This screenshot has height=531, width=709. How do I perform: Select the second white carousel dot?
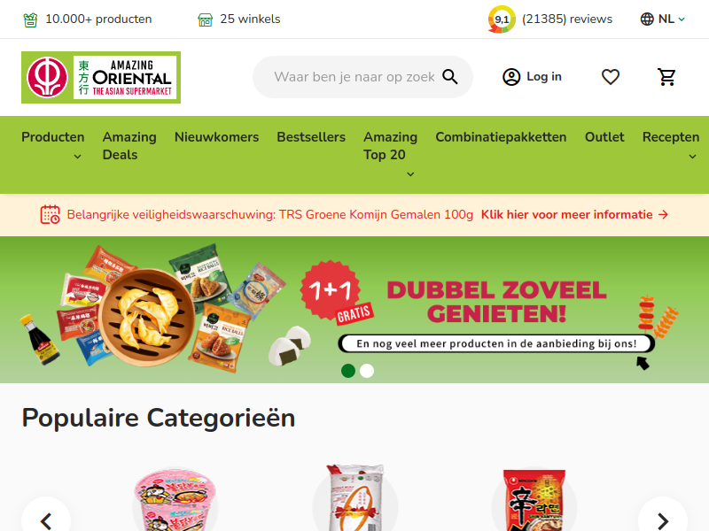click(367, 371)
